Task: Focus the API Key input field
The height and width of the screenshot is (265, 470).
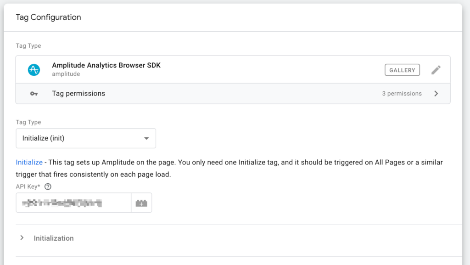Action: (x=73, y=203)
